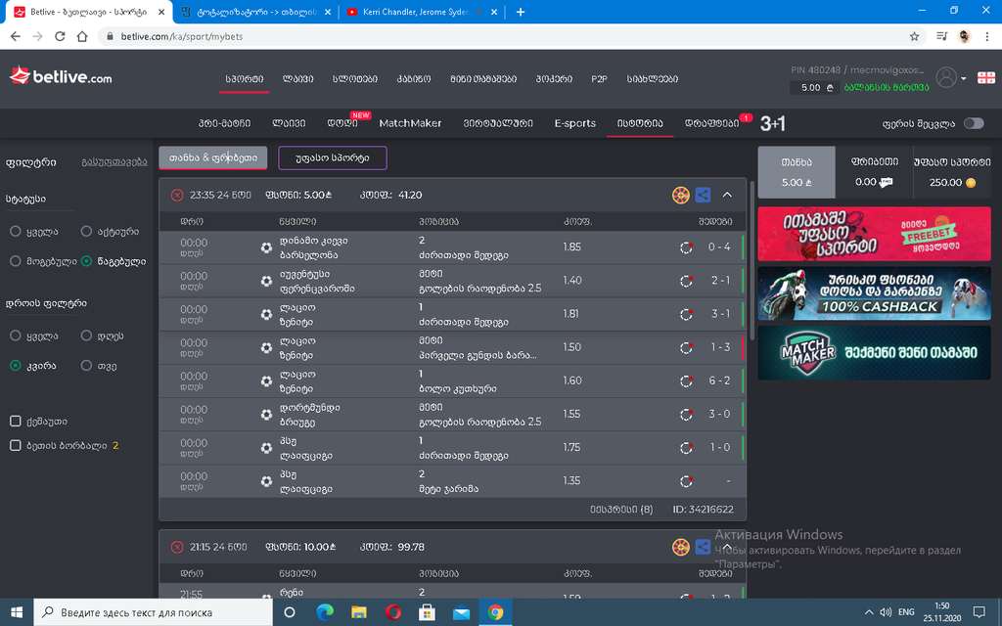Click the soccer ball icon on the bet card header
This screenshot has height=626, width=1002.
click(680, 195)
